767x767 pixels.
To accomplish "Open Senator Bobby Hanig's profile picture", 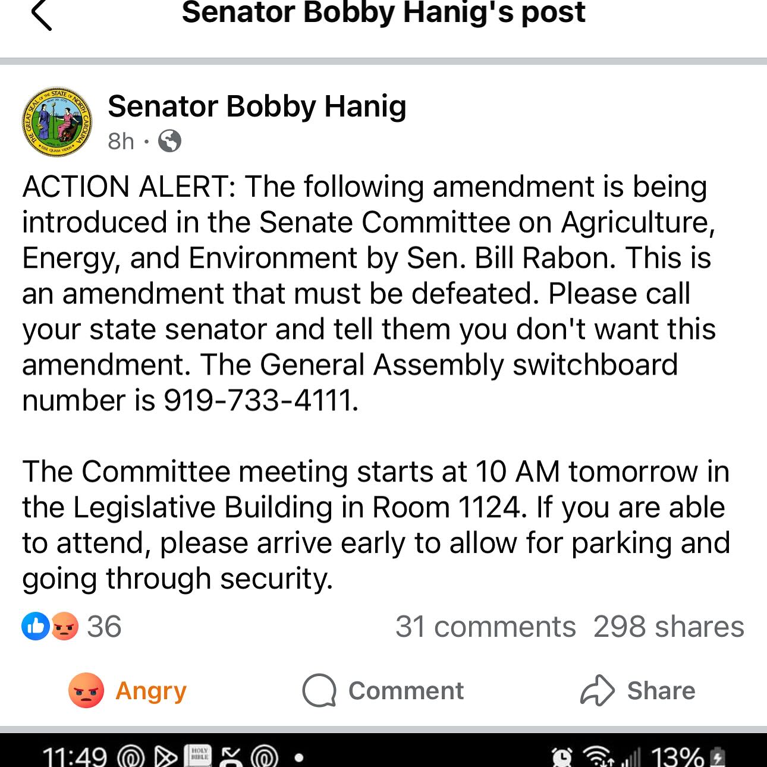I will pyautogui.click(x=57, y=122).
